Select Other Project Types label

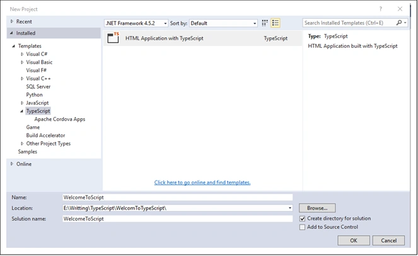point(49,143)
